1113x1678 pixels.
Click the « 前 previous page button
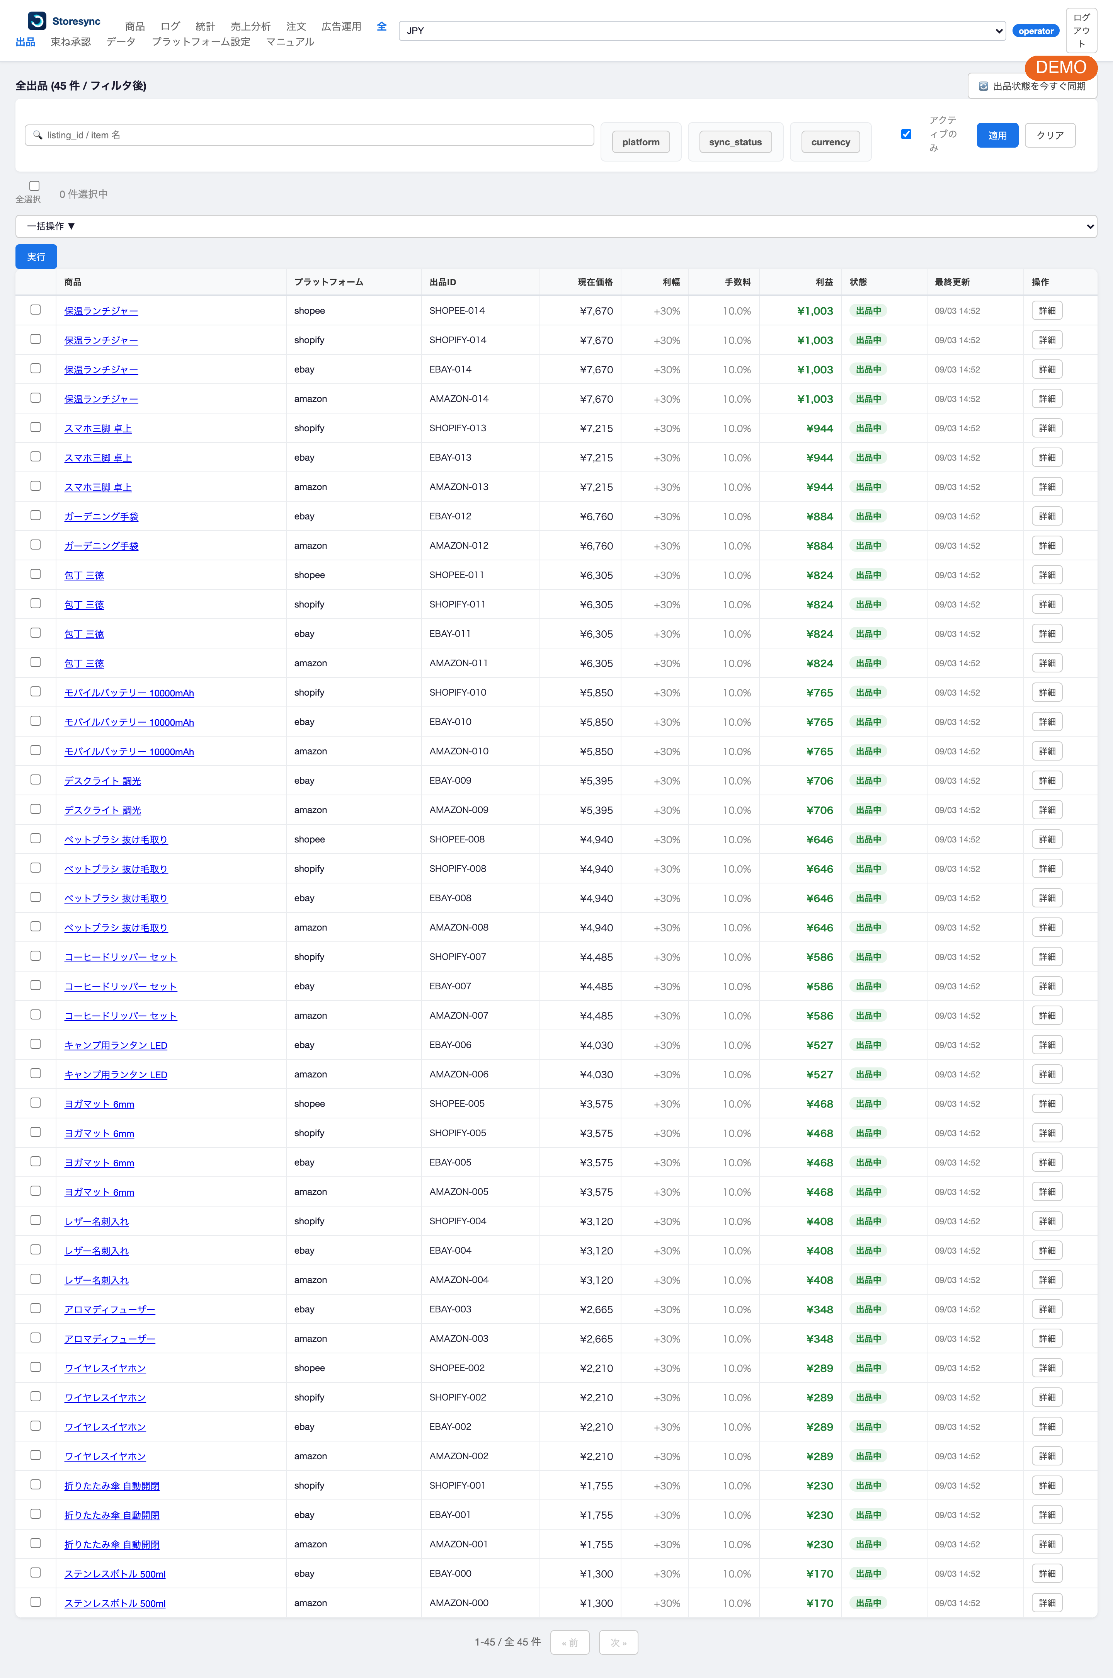pyautogui.click(x=570, y=1642)
